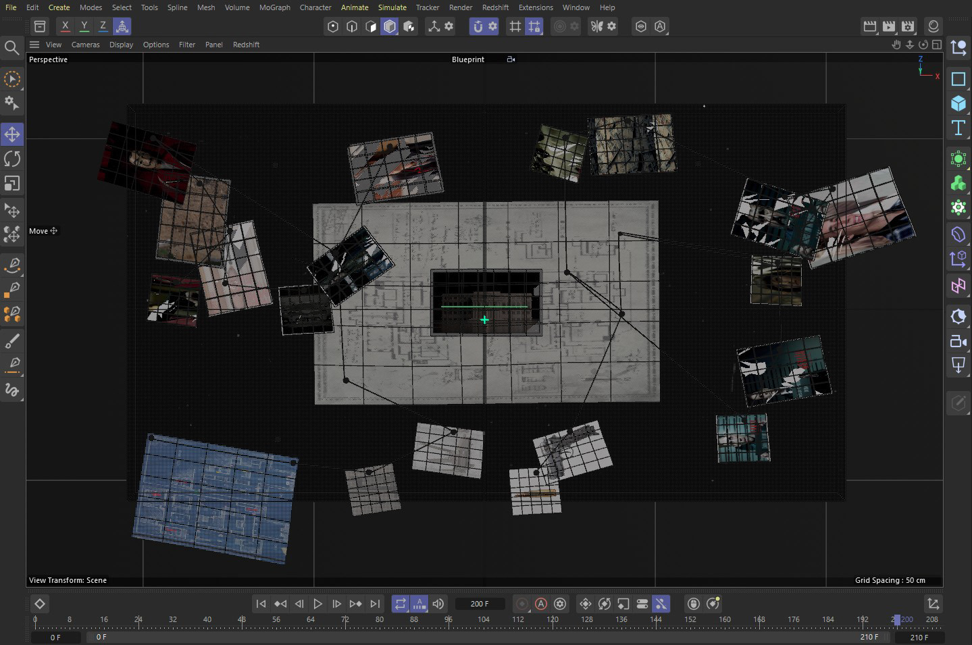Open the Cameras viewport menu

point(85,45)
